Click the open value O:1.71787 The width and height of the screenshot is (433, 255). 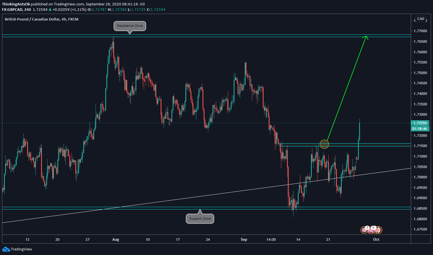tap(97, 9)
